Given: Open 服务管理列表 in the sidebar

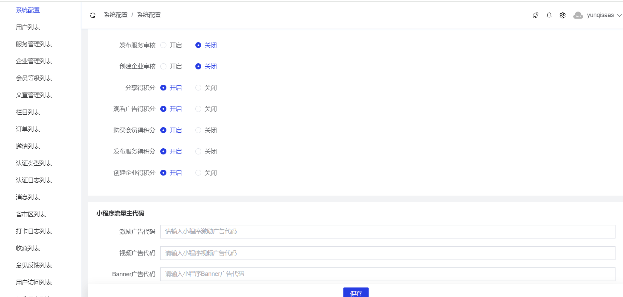Looking at the screenshot, I should point(34,44).
